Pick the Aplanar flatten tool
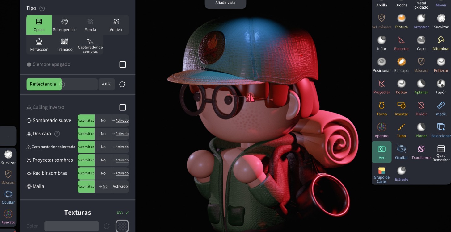Viewport: 451px width, 232px height. [421, 87]
